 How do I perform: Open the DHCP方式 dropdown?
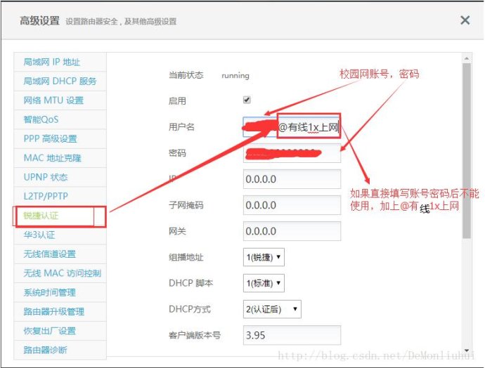click(272, 309)
